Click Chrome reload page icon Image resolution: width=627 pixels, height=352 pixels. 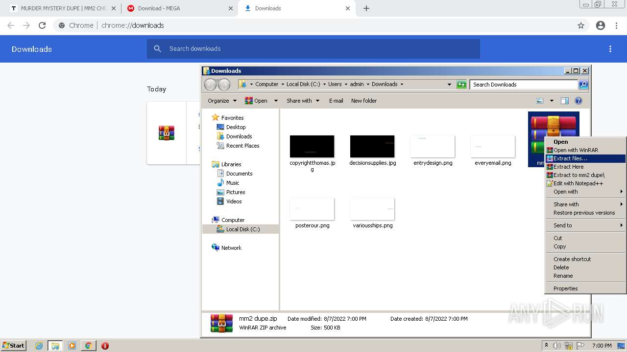[x=42, y=25]
